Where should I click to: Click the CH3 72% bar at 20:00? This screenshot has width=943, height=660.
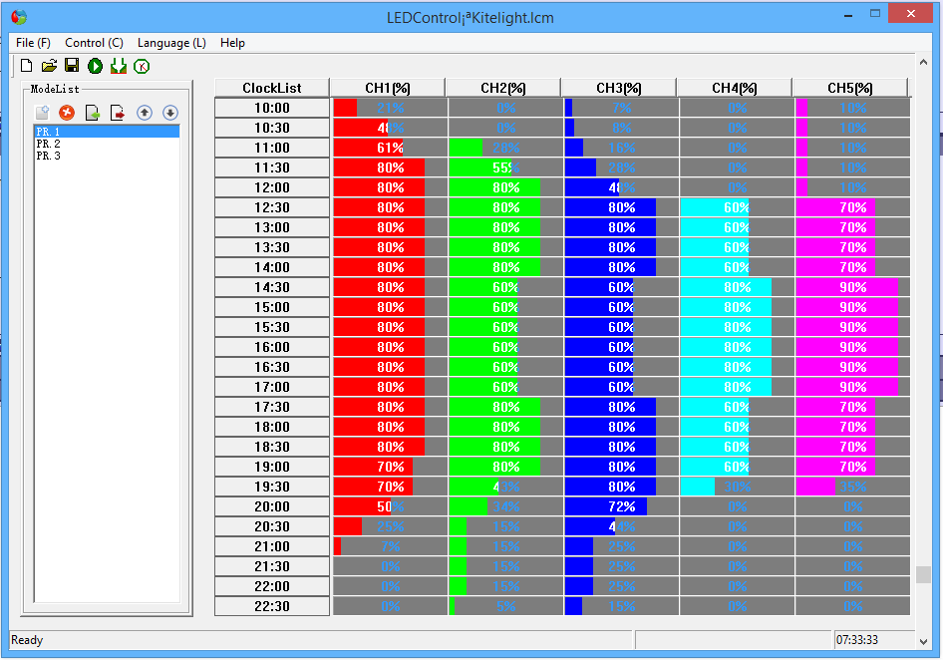tap(621, 506)
